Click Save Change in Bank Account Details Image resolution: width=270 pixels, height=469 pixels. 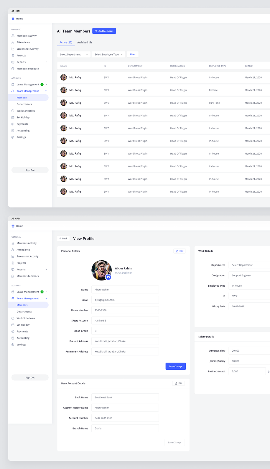point(174,443)
